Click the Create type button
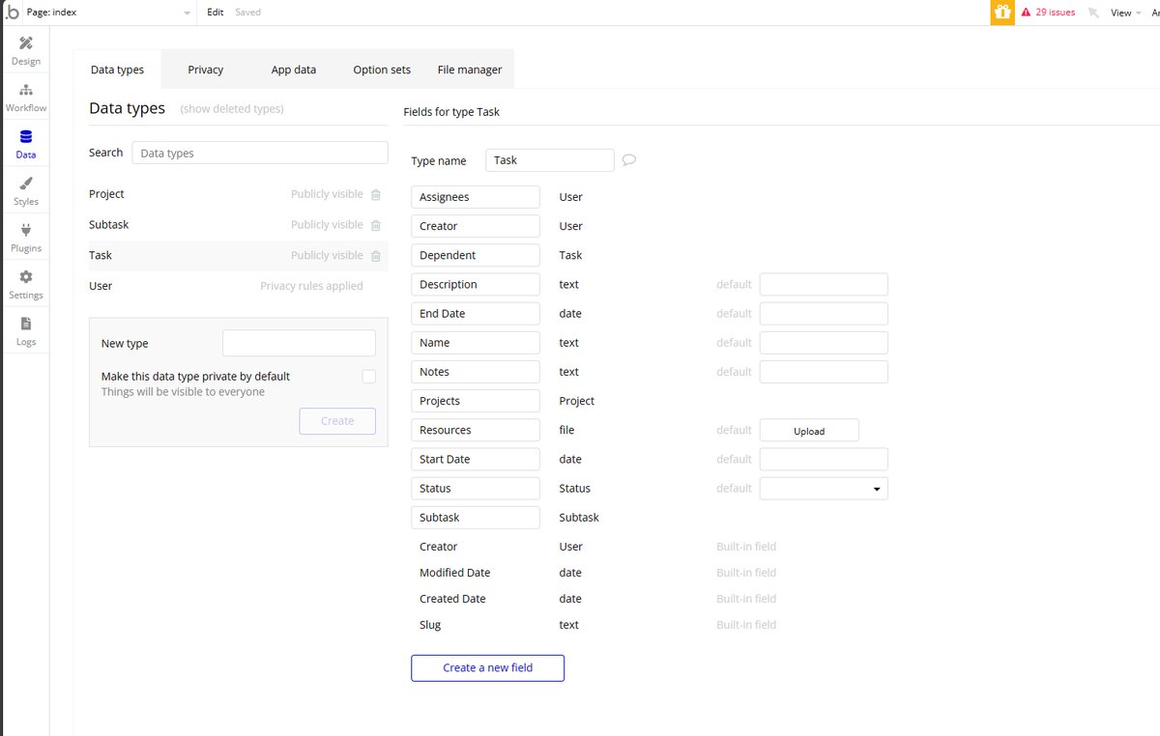The width and height of the screenshot is (1160, 736). [337, 421]
